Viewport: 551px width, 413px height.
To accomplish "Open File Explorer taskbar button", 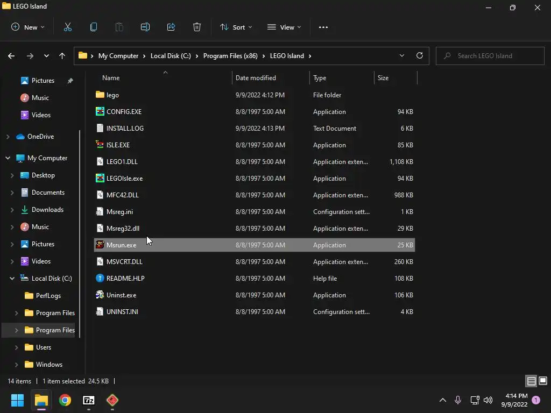I will coord(41,400).
